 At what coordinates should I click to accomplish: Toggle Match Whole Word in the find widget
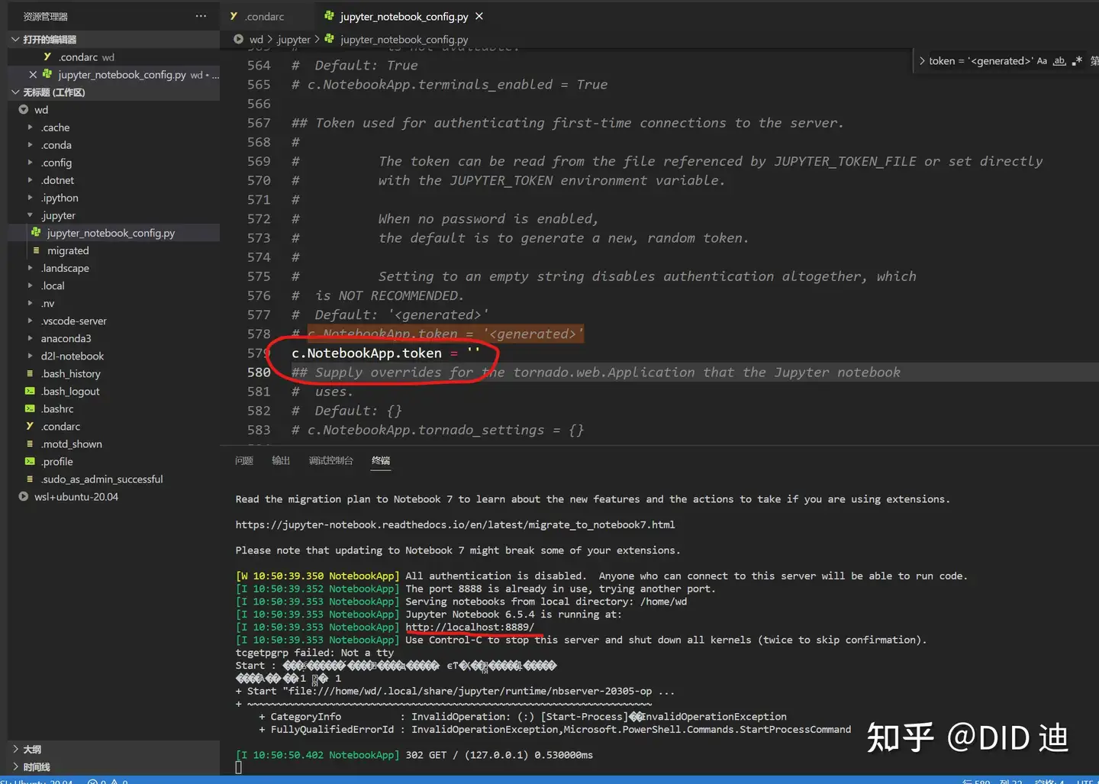click(1059, 61)
